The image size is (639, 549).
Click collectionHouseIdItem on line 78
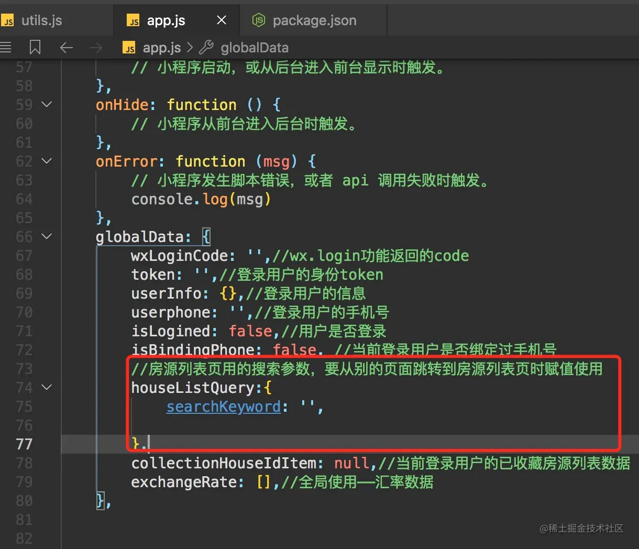point(224,463)
